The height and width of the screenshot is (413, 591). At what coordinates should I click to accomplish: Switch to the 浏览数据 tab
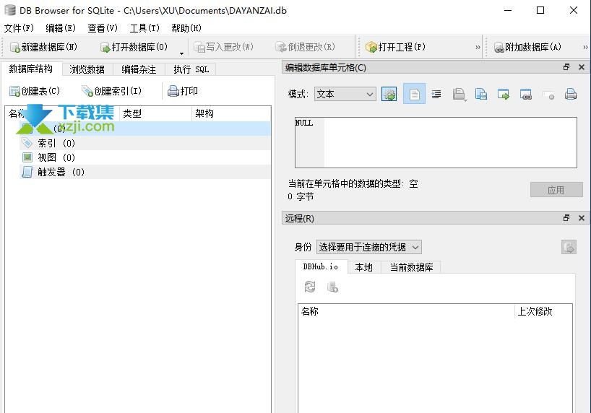87,69
